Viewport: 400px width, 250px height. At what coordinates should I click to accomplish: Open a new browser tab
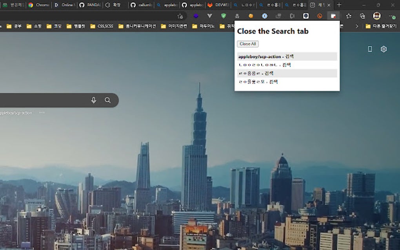click(x=339, y=5)
